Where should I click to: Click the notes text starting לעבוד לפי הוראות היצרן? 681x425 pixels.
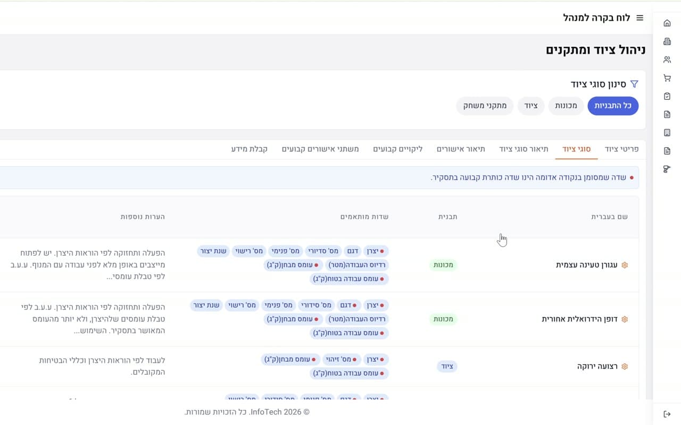102,367
